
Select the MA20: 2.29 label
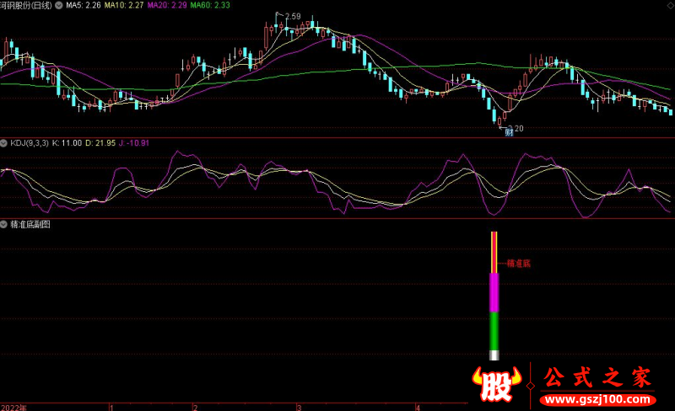pyautogui.click(x=167, y=5)
